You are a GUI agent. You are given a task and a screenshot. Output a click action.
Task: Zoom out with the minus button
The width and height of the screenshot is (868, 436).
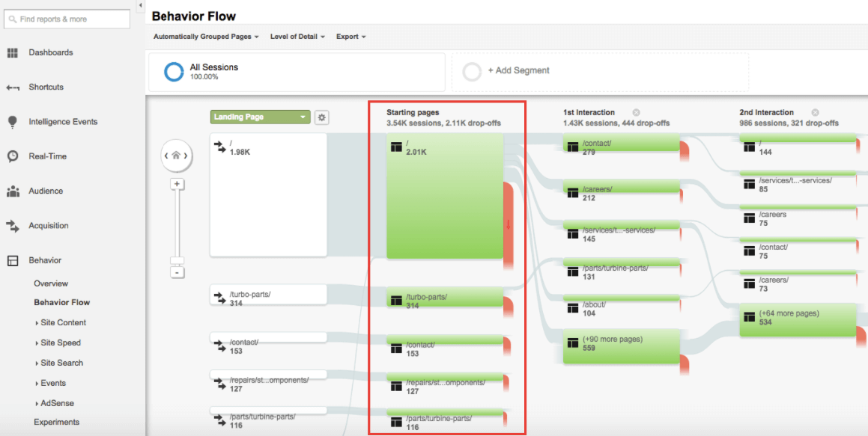(177, 272)
